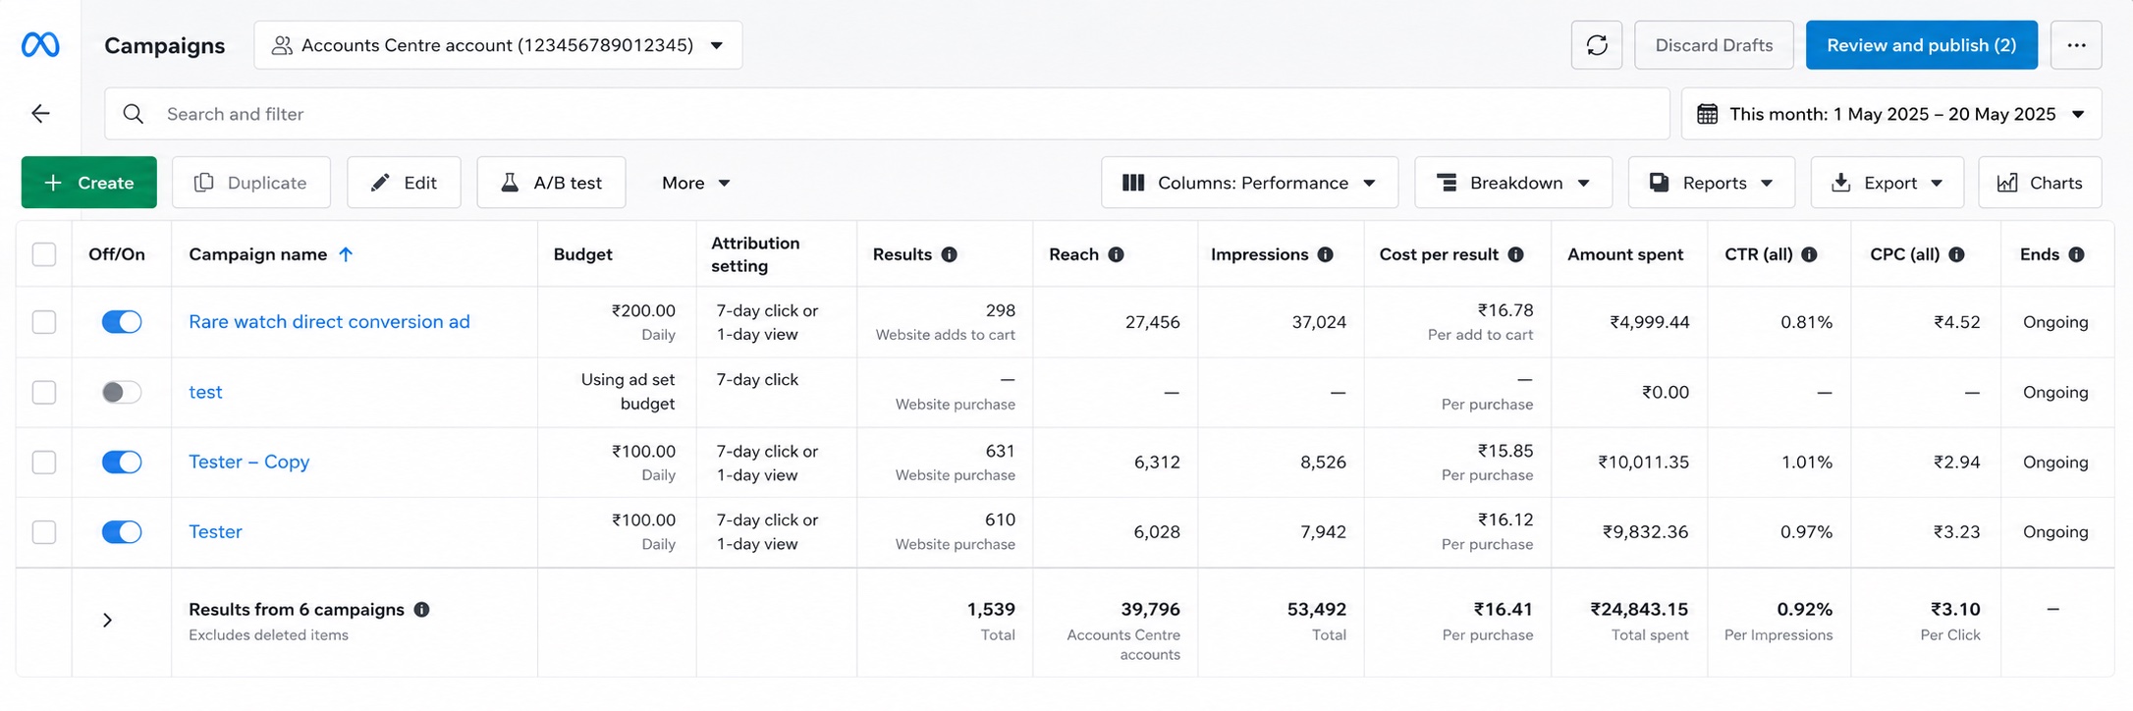Click the 1,539 total results value
This screenshot has width=2133, height=711.
point(991,609)
